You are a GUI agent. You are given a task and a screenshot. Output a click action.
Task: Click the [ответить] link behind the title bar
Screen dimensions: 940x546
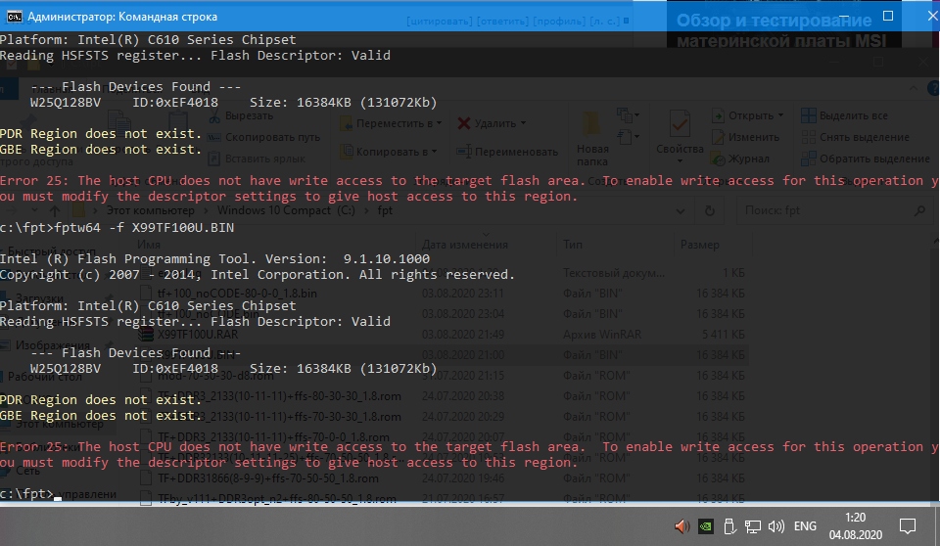tap(502, 21)
